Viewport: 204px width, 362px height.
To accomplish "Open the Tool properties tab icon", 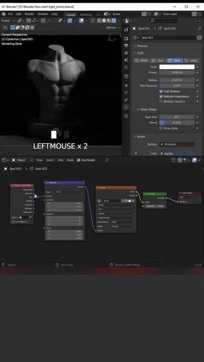I will [126, 29].
